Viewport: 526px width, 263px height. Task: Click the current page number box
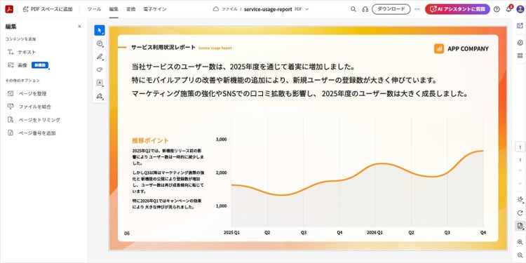pos(520,147)
